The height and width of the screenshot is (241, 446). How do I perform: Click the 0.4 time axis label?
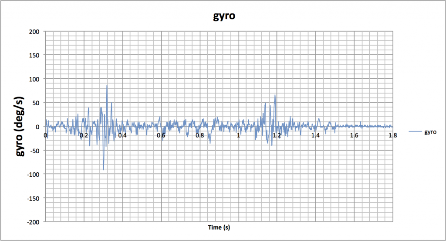pyautogui.click(x=122, y=136)
